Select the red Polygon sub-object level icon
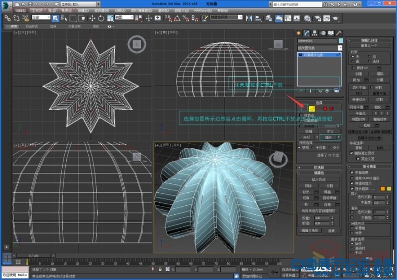Screen dimensions: 397x280 click(325, 109)
